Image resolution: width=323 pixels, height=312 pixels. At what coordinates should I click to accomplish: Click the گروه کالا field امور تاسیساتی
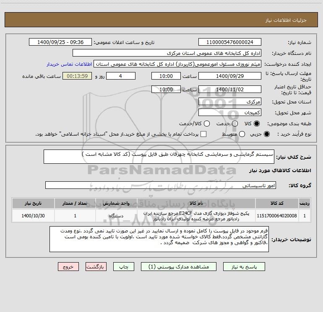coord(161,185)
